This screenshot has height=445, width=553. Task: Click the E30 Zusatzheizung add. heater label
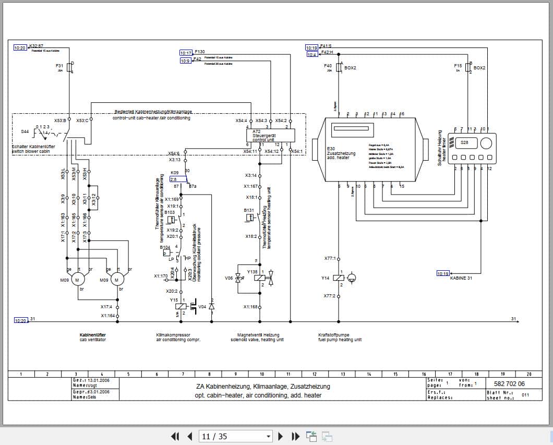tap(341, 153)
